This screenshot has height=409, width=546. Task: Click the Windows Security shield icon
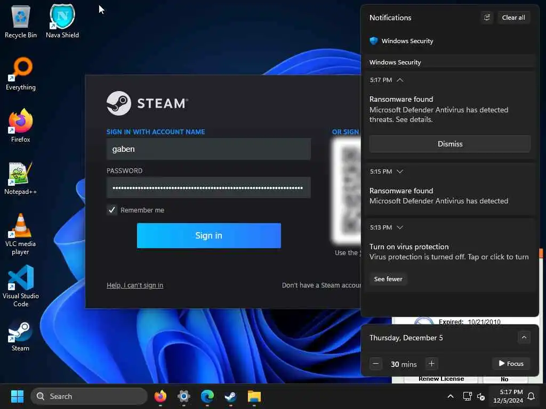[374, 41]
